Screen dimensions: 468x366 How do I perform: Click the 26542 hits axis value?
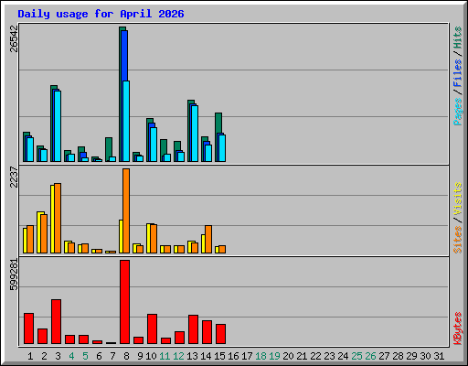pos(15,38)
